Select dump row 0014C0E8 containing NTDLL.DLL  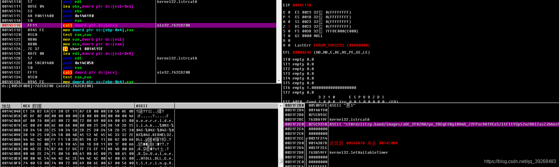[88, 158]
